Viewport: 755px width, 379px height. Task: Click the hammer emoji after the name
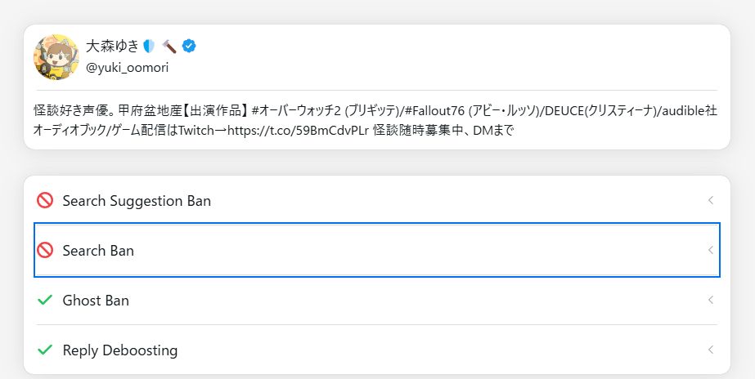169,47
